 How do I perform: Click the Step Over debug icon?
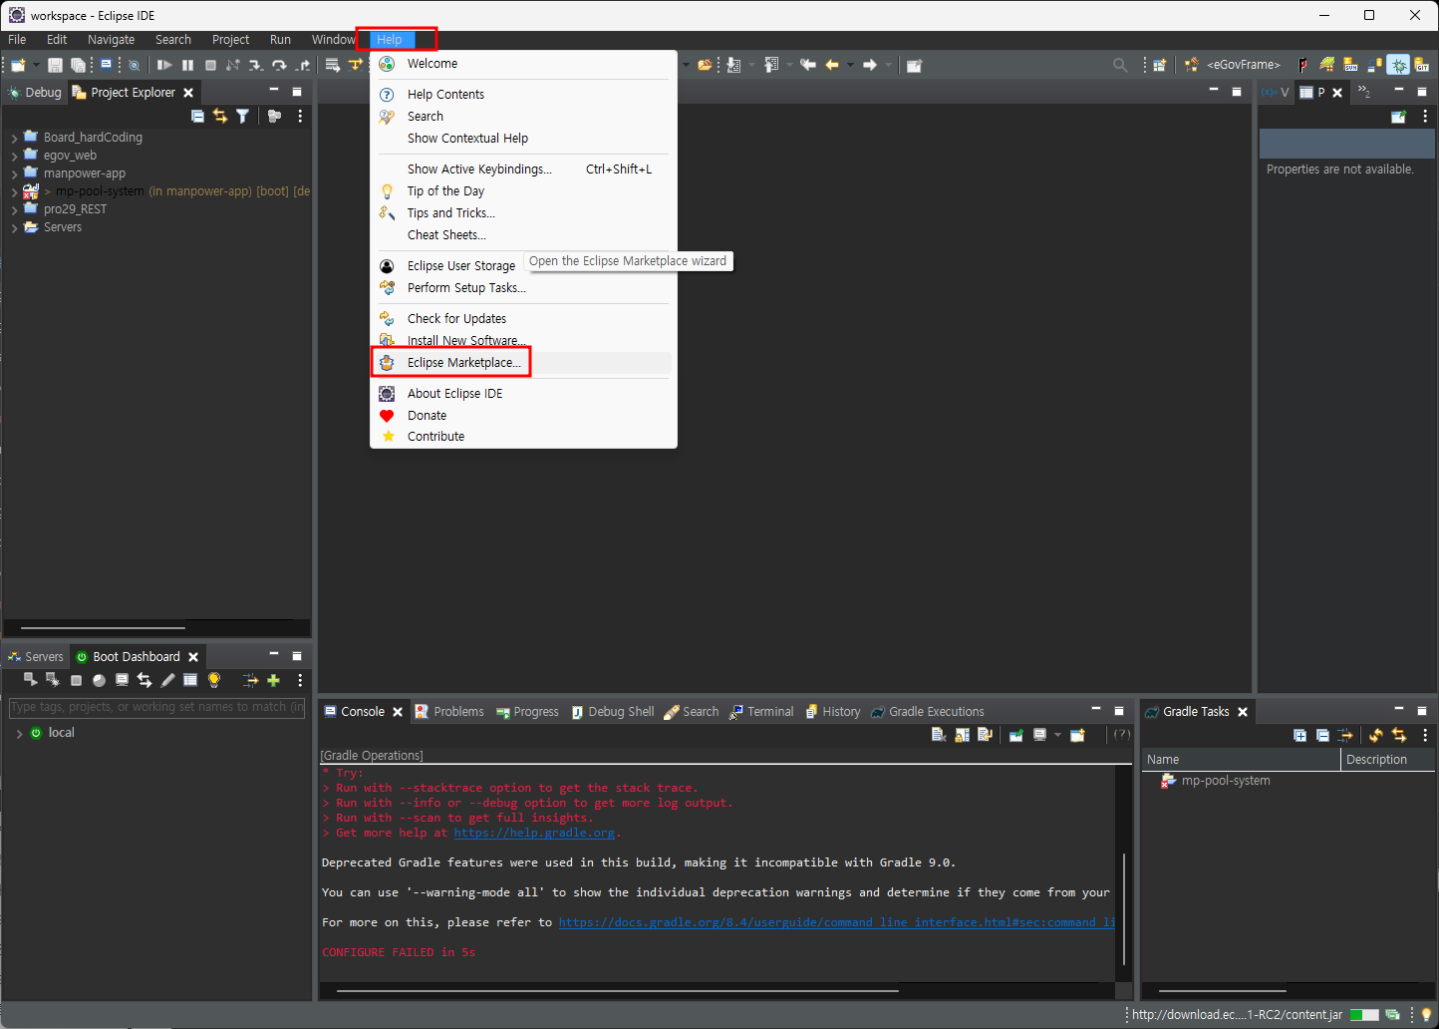[279, 65]
